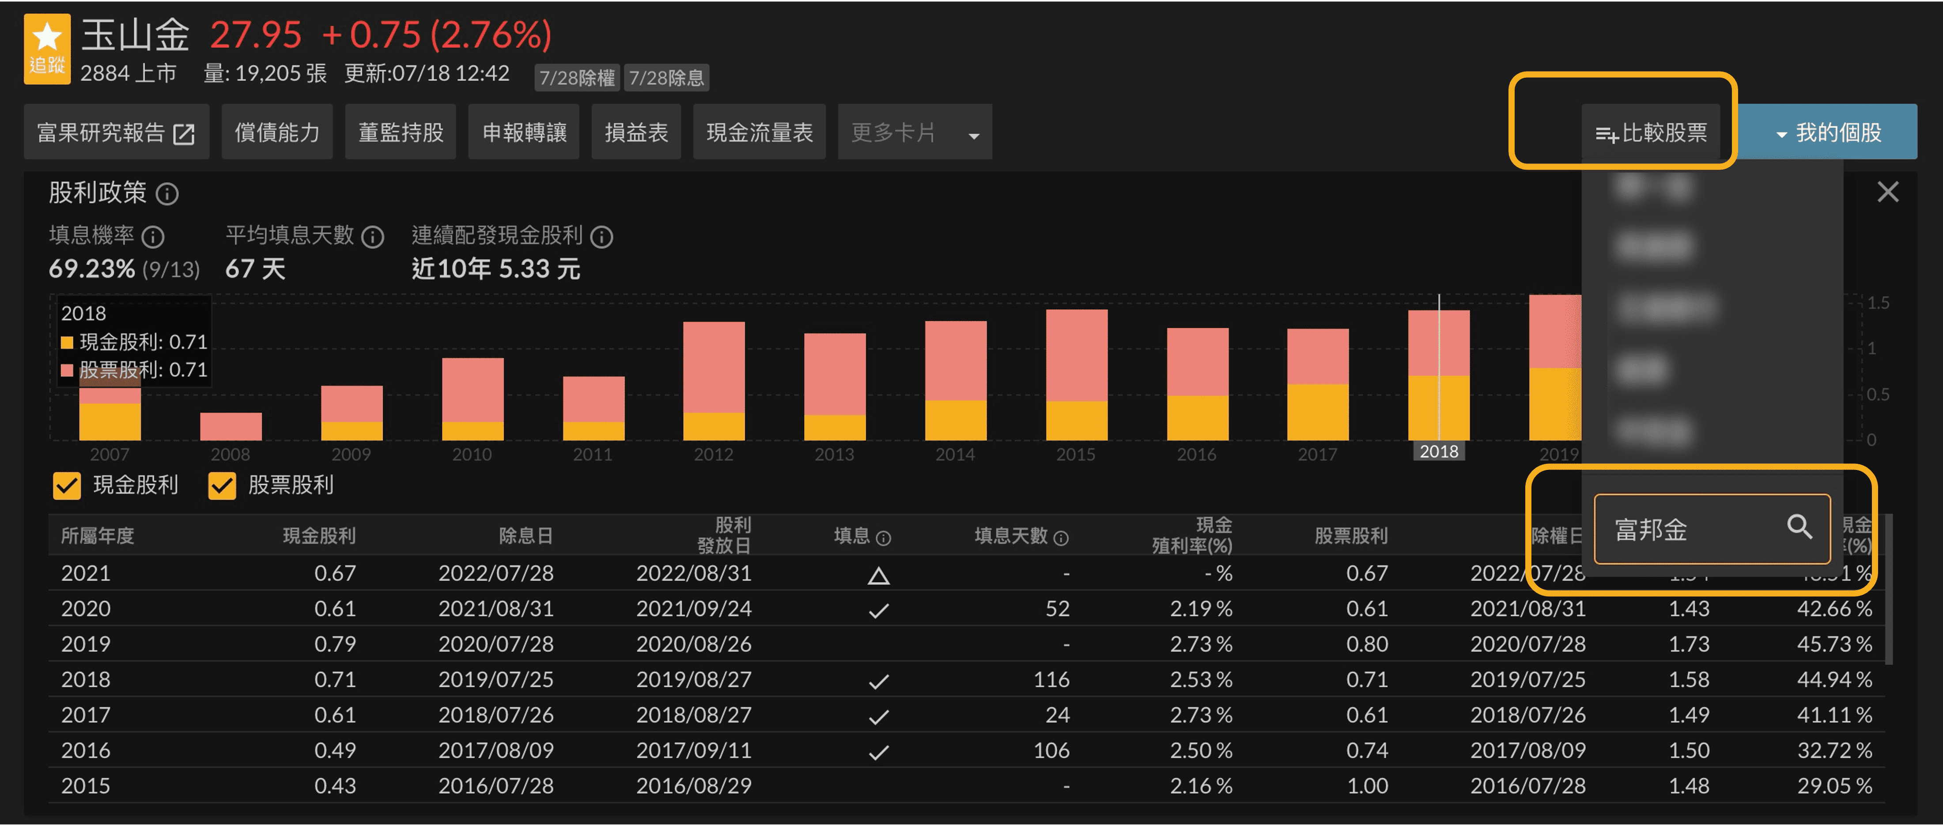Uncheck the 現金股利 checkbox

pos(66,487)
